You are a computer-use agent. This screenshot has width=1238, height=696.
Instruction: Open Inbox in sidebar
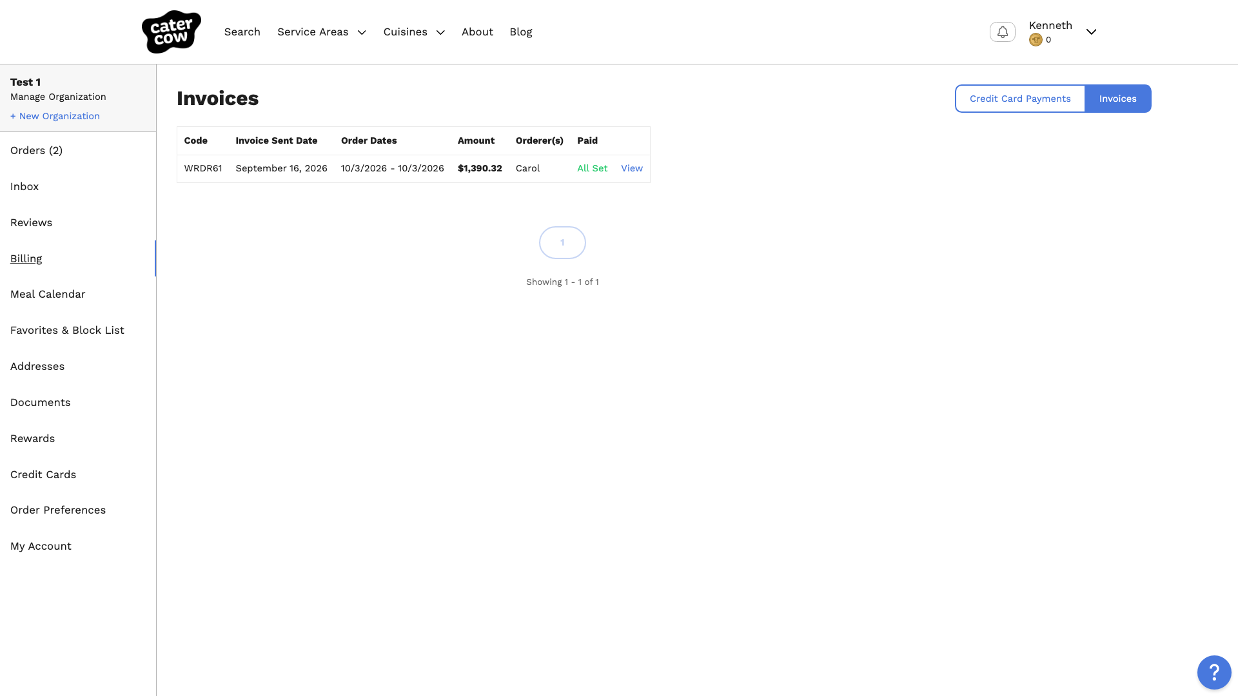[25, 186]
